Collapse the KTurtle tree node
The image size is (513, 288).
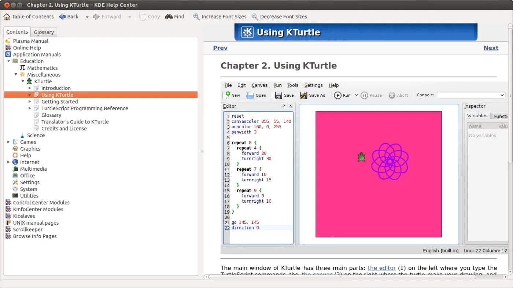[x=23, y=81]
